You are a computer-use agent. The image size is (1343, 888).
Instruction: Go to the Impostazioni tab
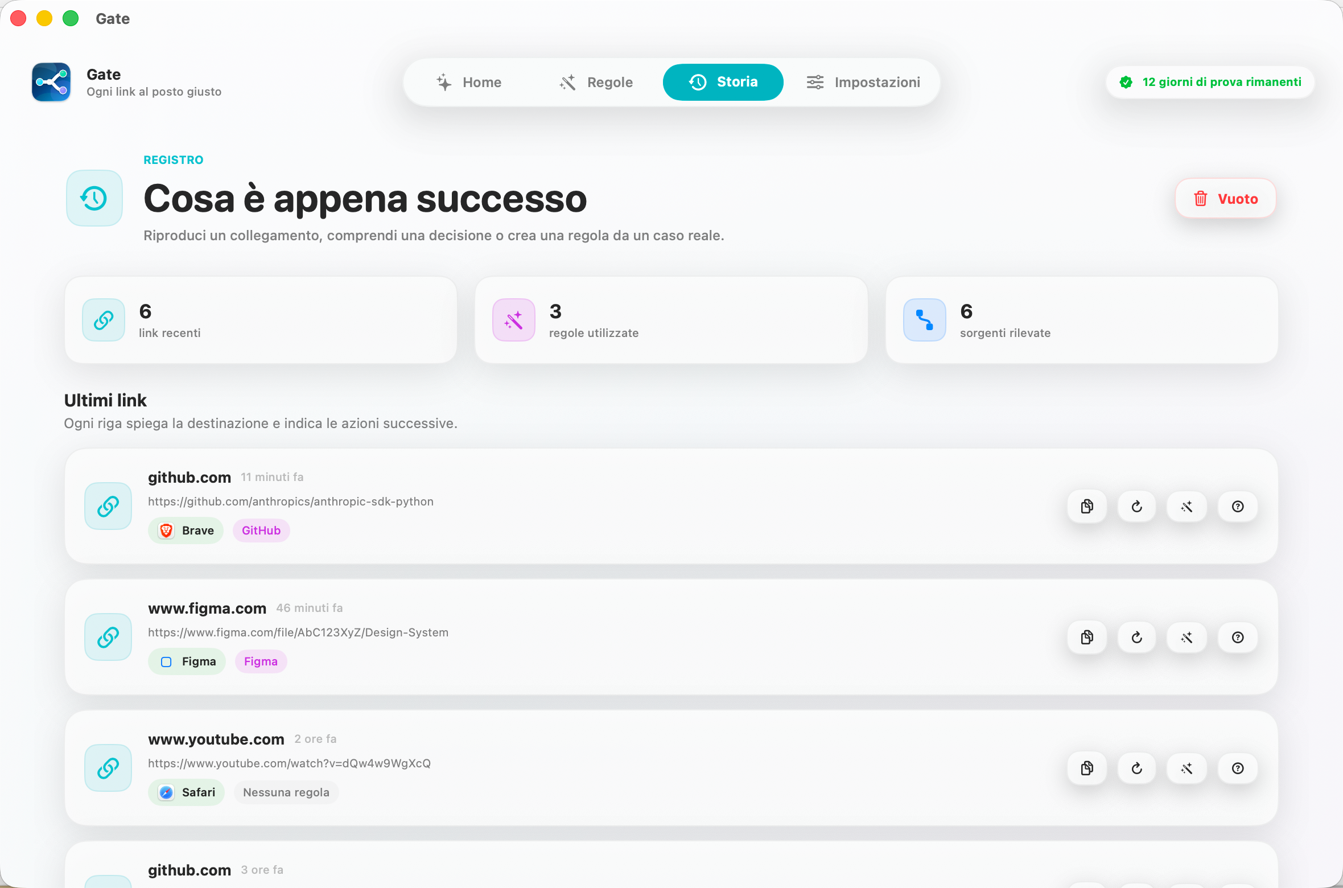(863, 82)
